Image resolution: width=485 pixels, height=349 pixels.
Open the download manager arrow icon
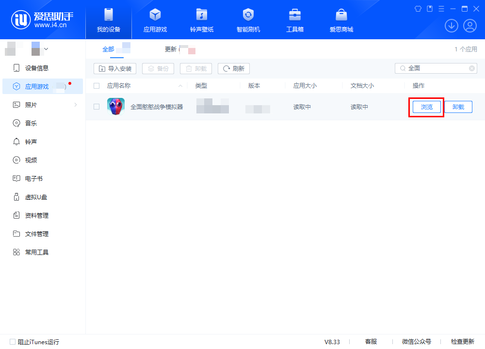pos(451,26)
